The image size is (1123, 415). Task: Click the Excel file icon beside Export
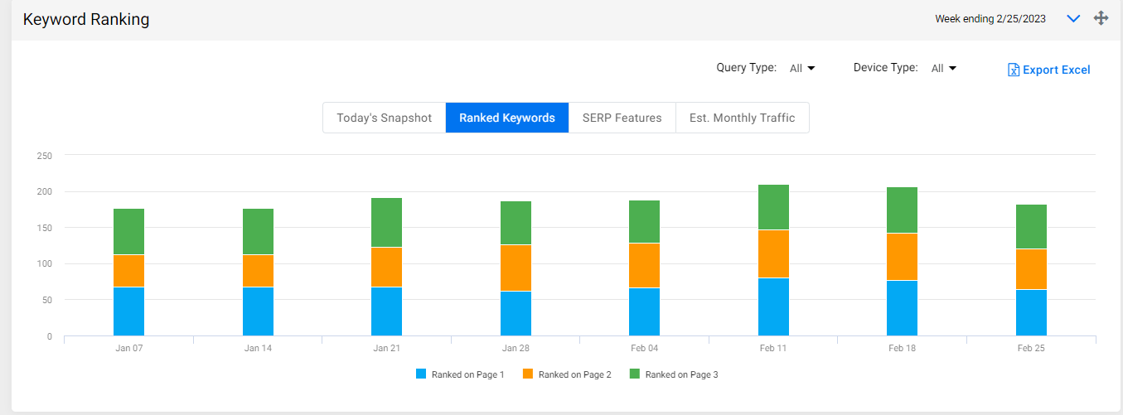[x=1013, y=70]
